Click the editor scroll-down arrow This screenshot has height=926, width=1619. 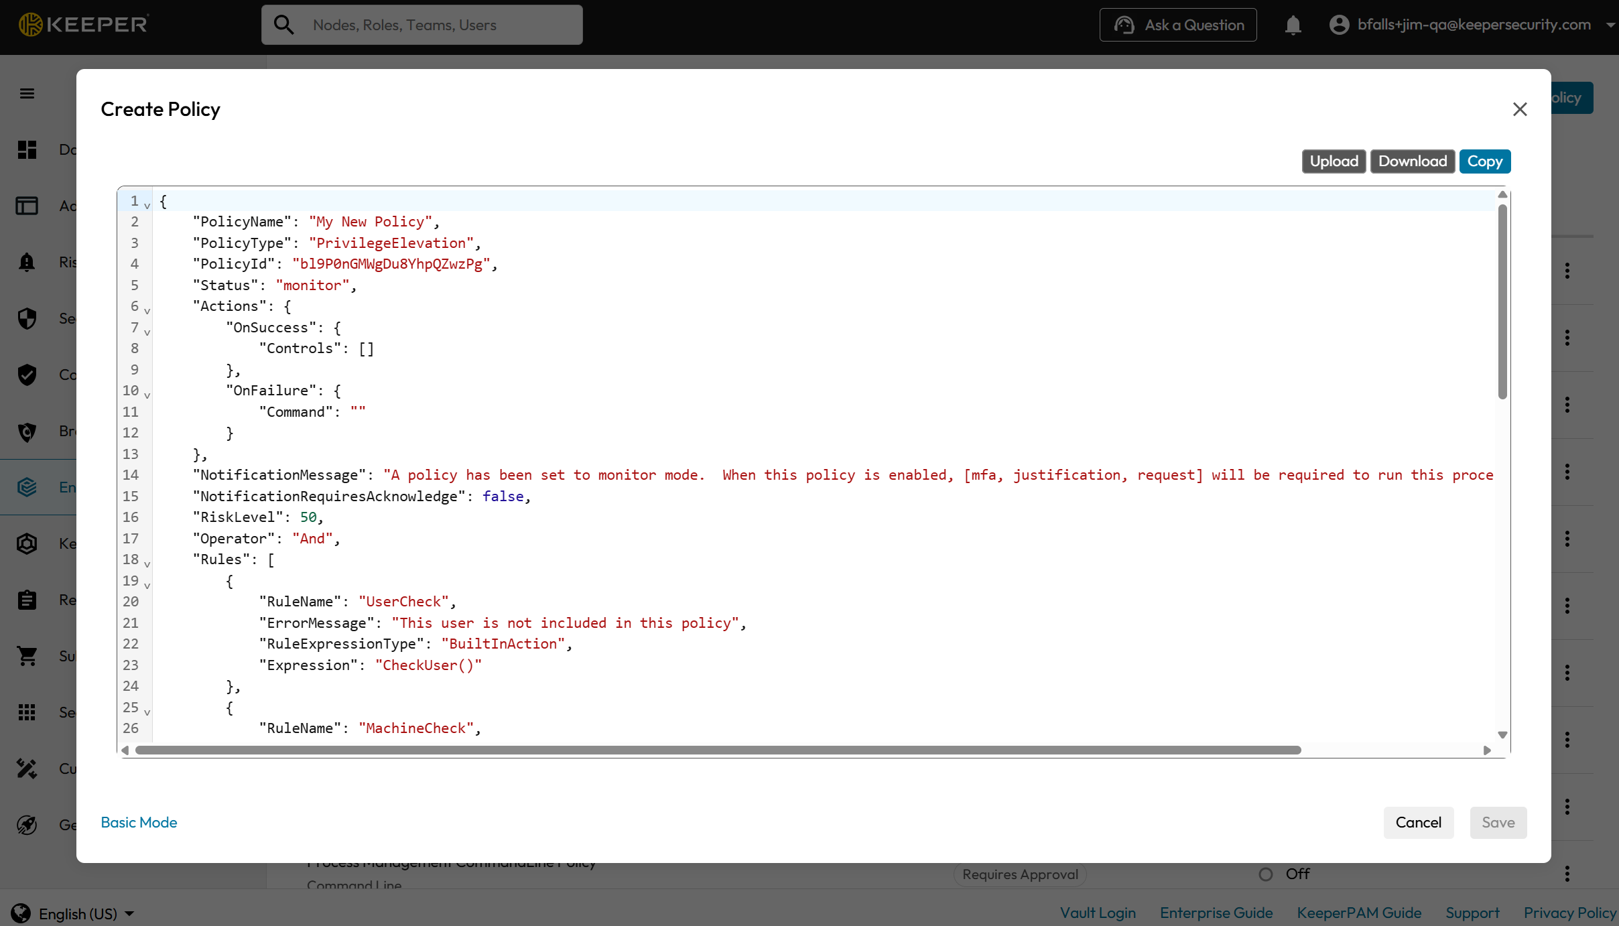pos(1502,734)
